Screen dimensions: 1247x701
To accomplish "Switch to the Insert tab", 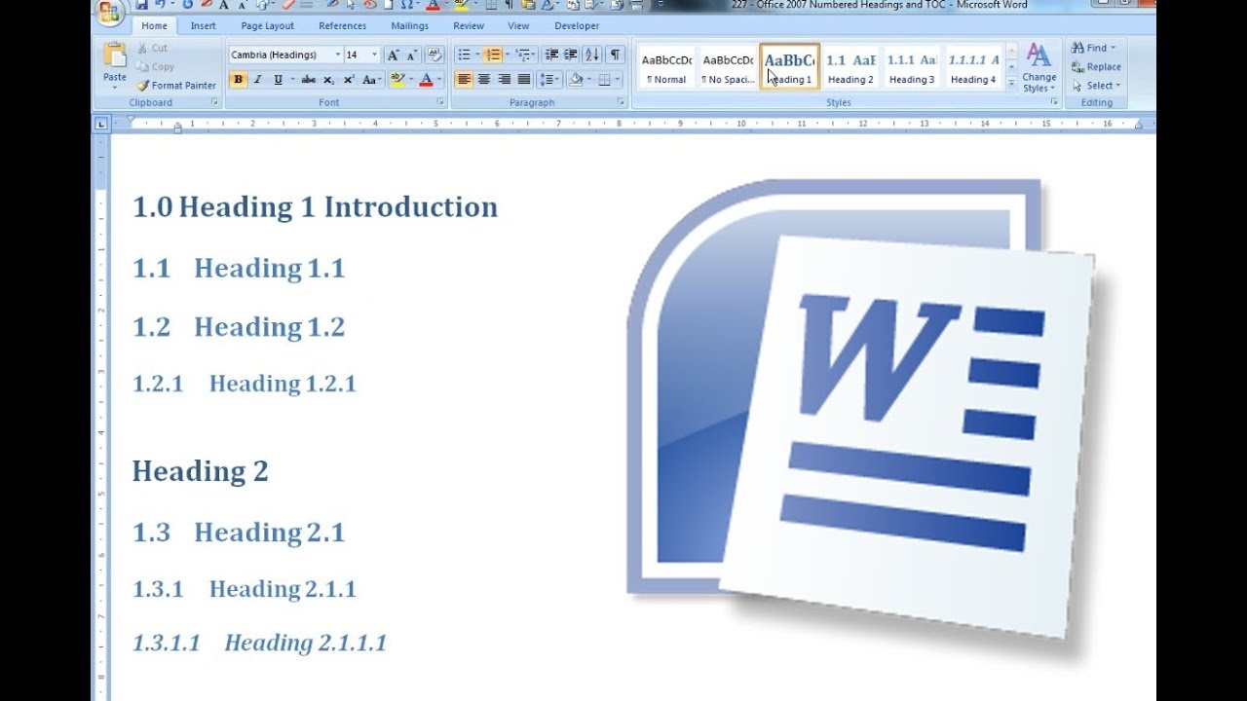I will [x=204, y=26].
